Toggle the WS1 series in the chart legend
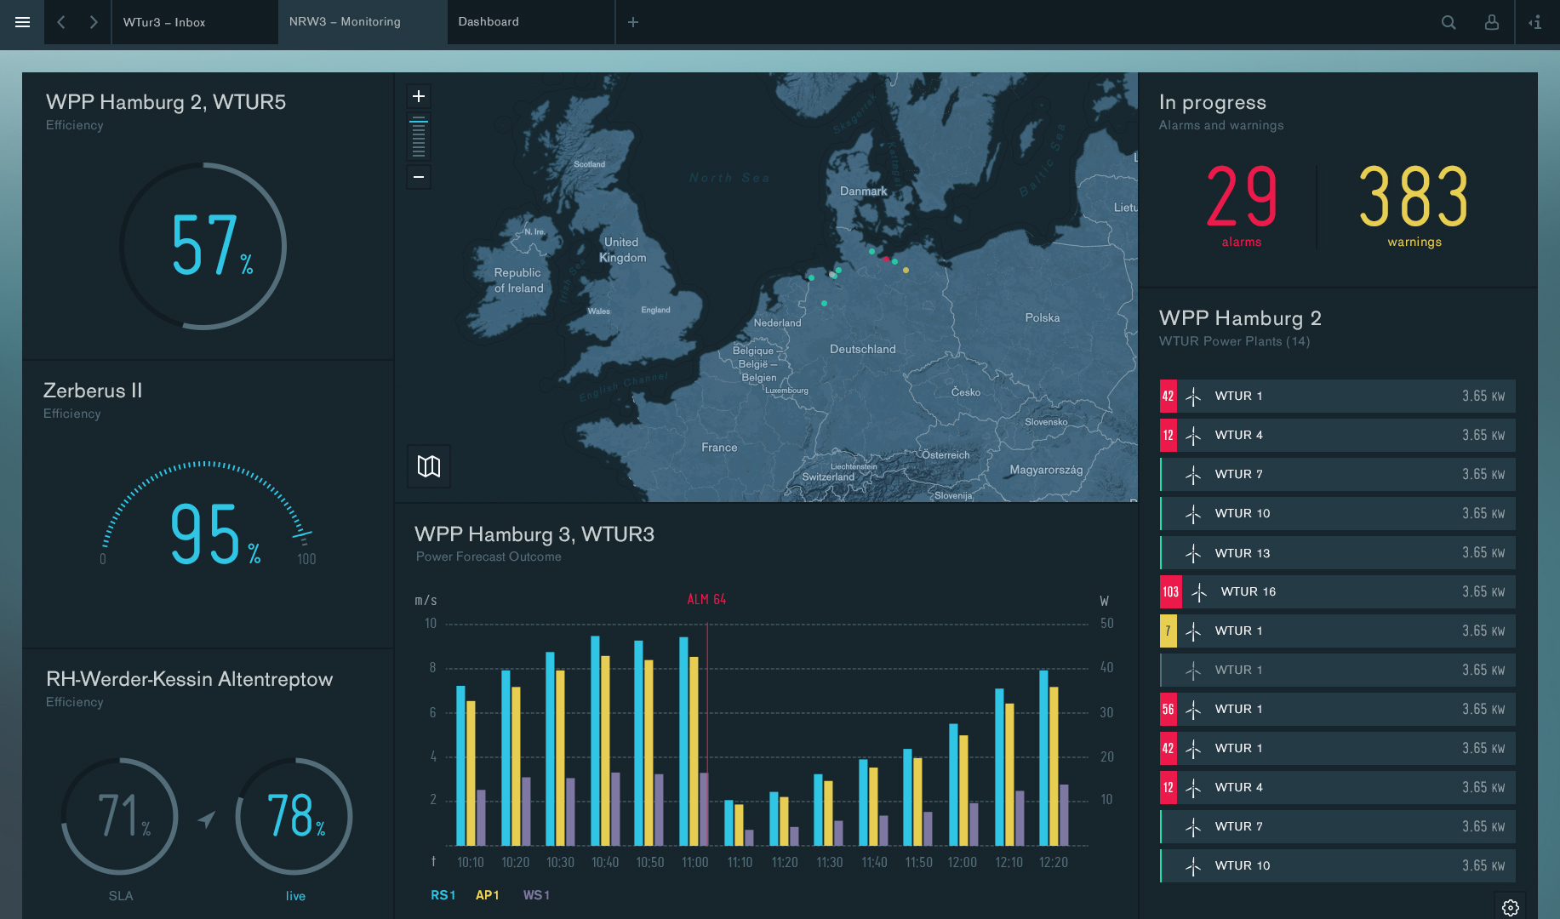The width and height of the screenshot is (1560, 919). pyautogui.click(x=536, y=894)
